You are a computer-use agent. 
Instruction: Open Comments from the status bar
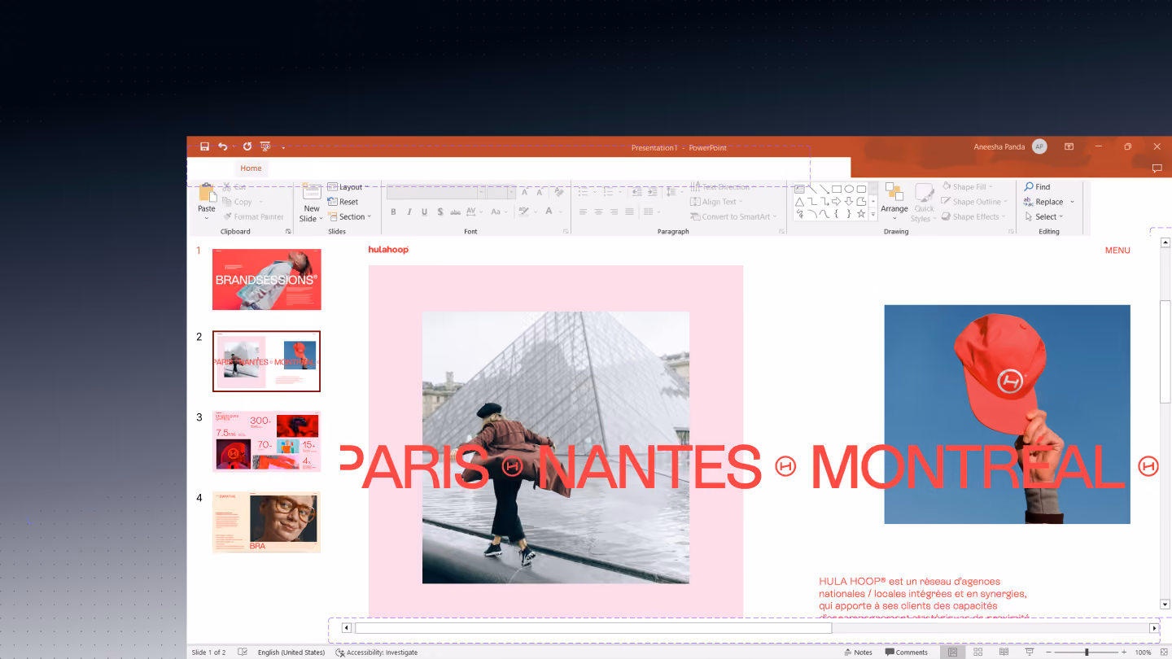[906, 652]
